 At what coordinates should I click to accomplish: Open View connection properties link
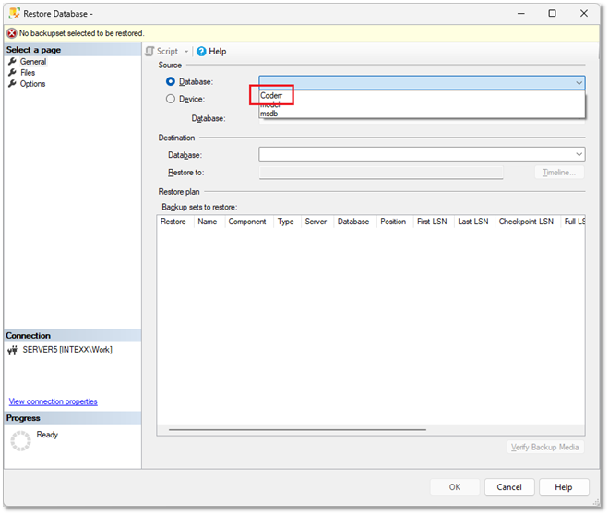tap(54, 402)
